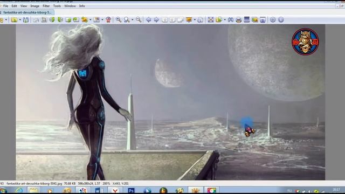Click the orange slideshow screen icon

[x=189, y=20]
